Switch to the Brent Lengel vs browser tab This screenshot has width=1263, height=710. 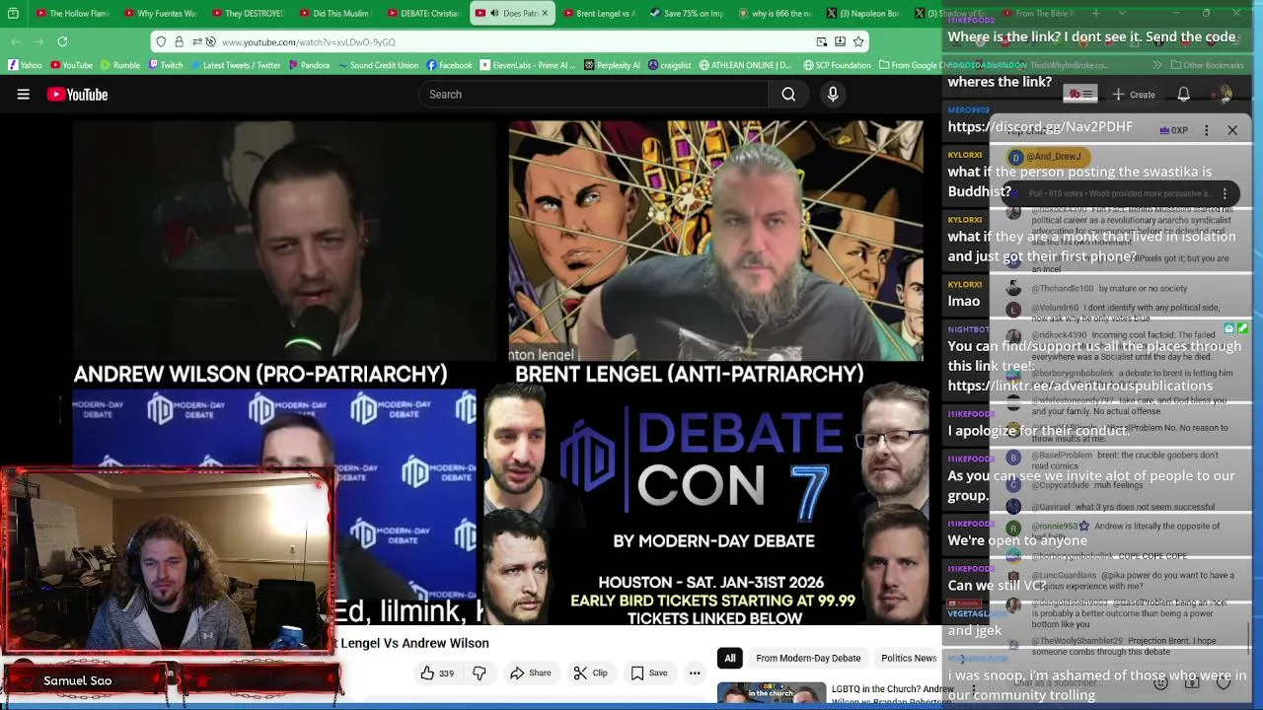click(598, 13)
